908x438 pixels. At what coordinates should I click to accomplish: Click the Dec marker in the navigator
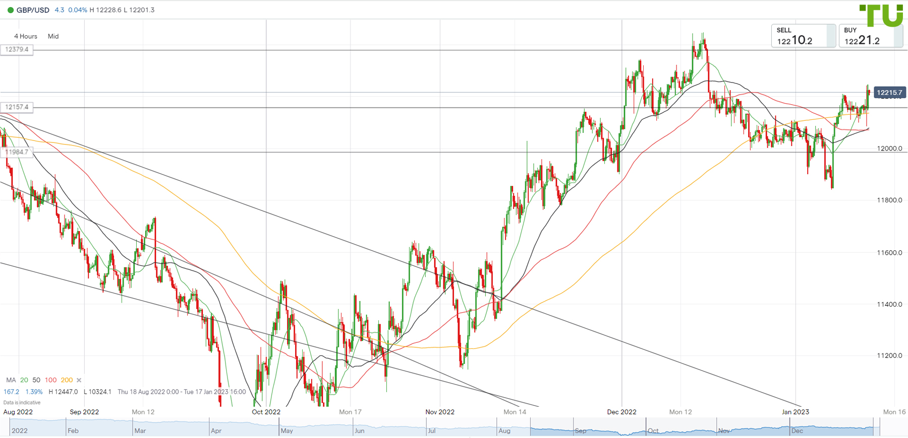(x=798, y=431)
